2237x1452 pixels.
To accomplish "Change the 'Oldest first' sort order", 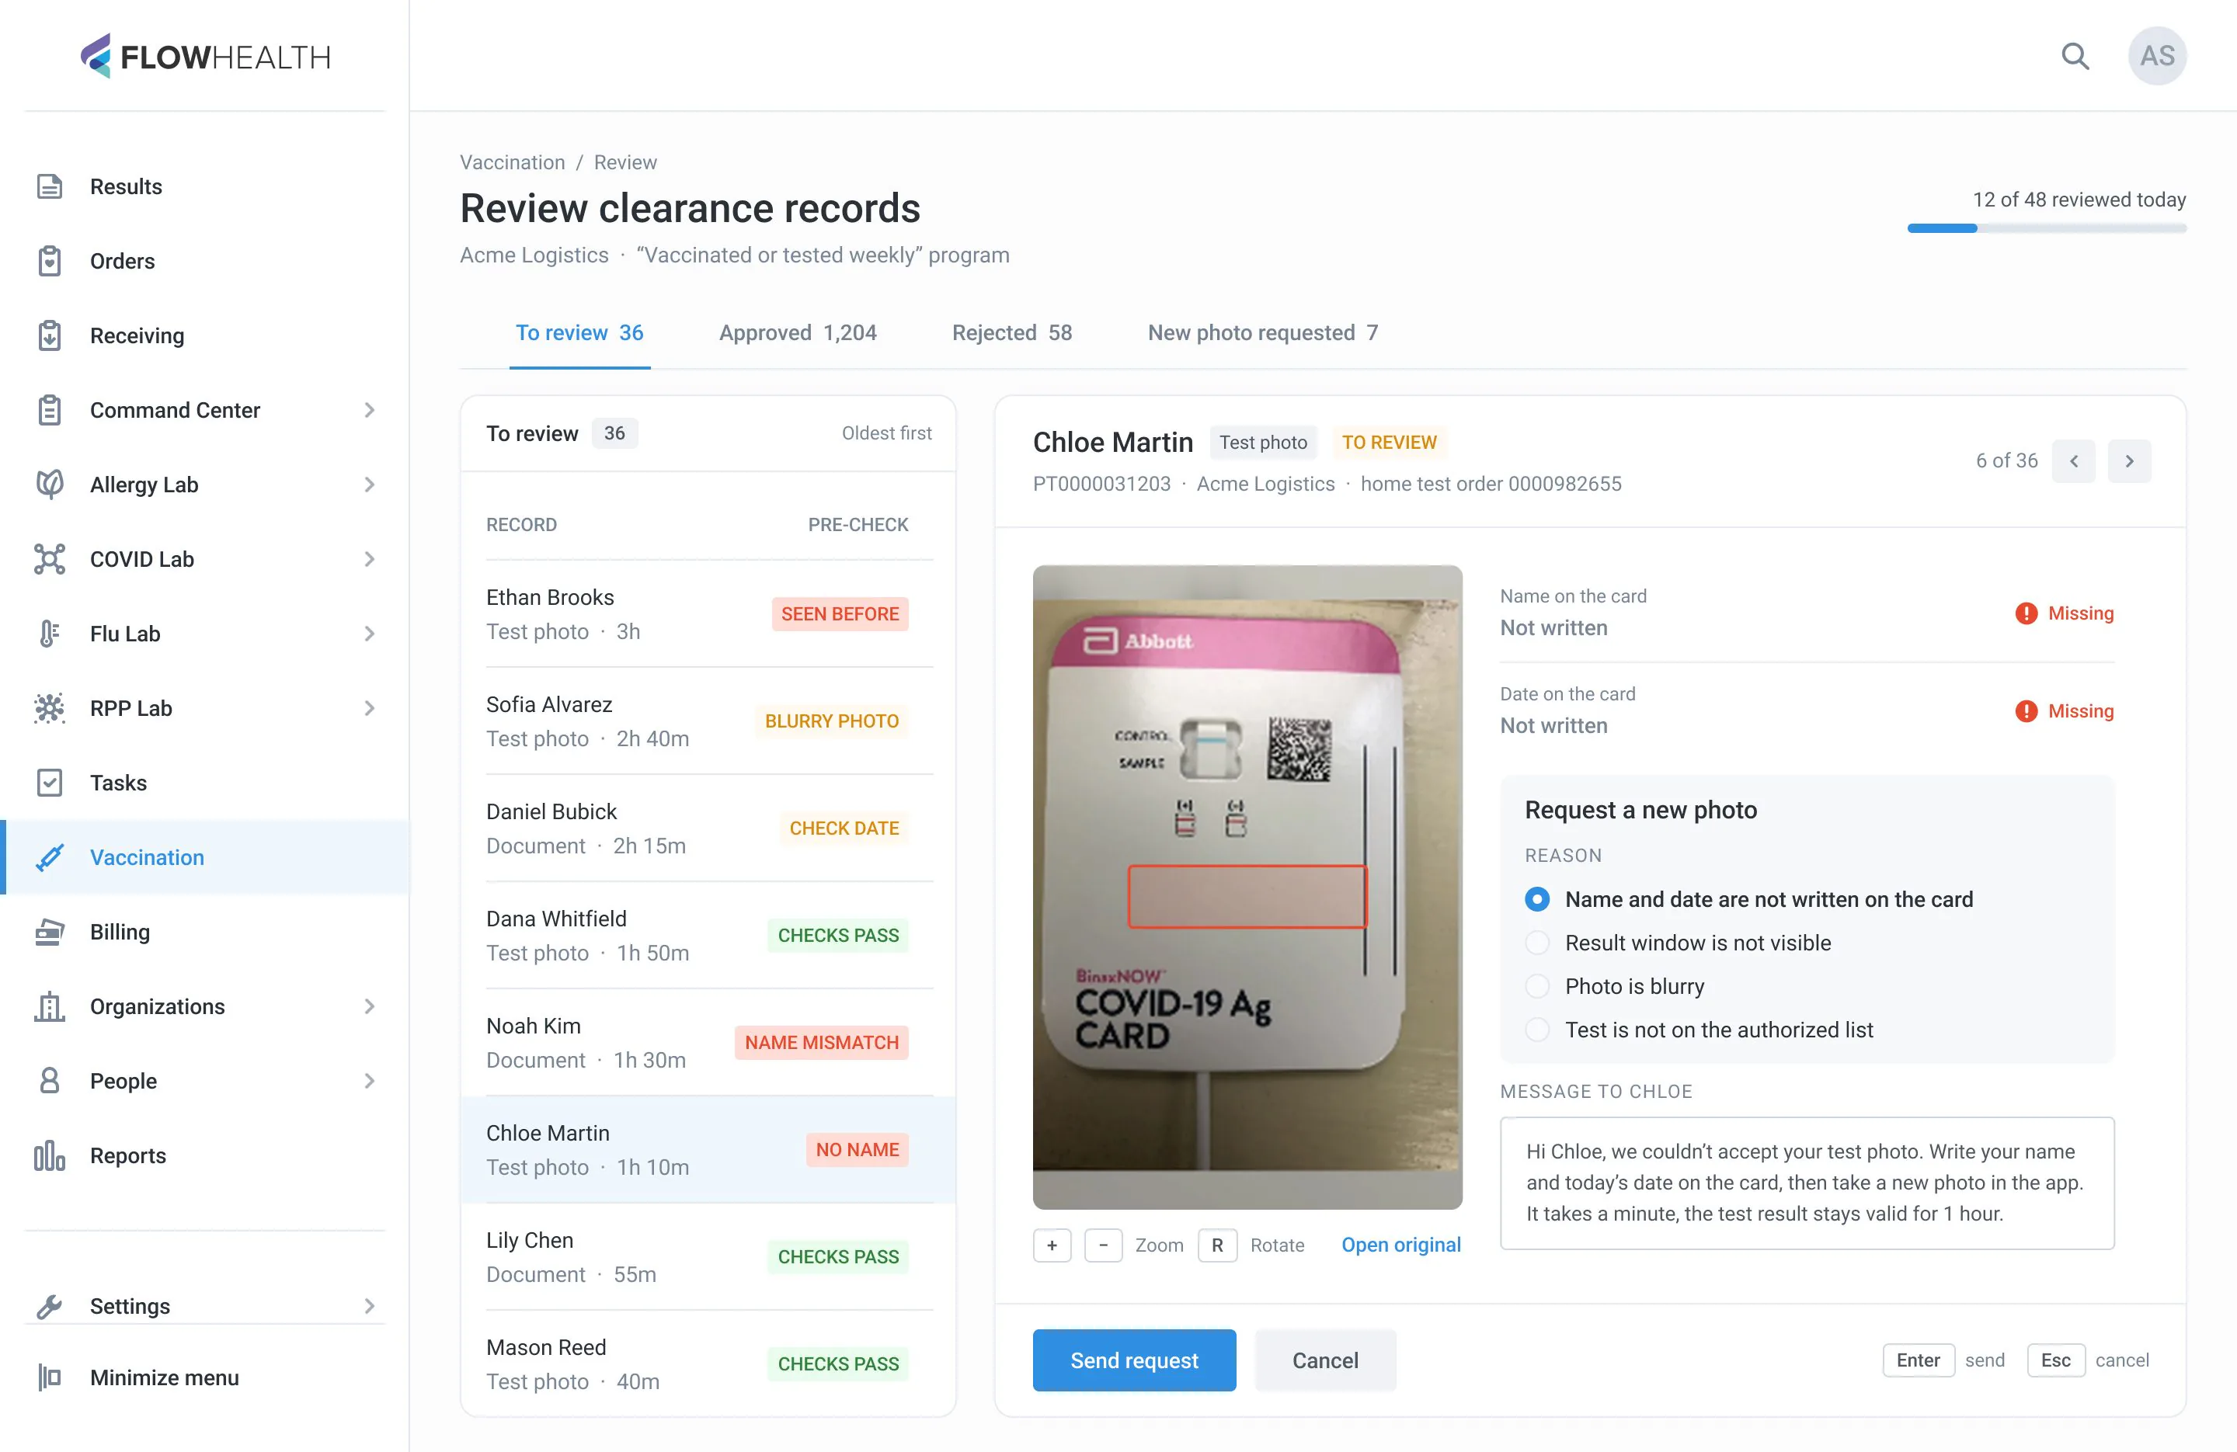I will (886, 433).
